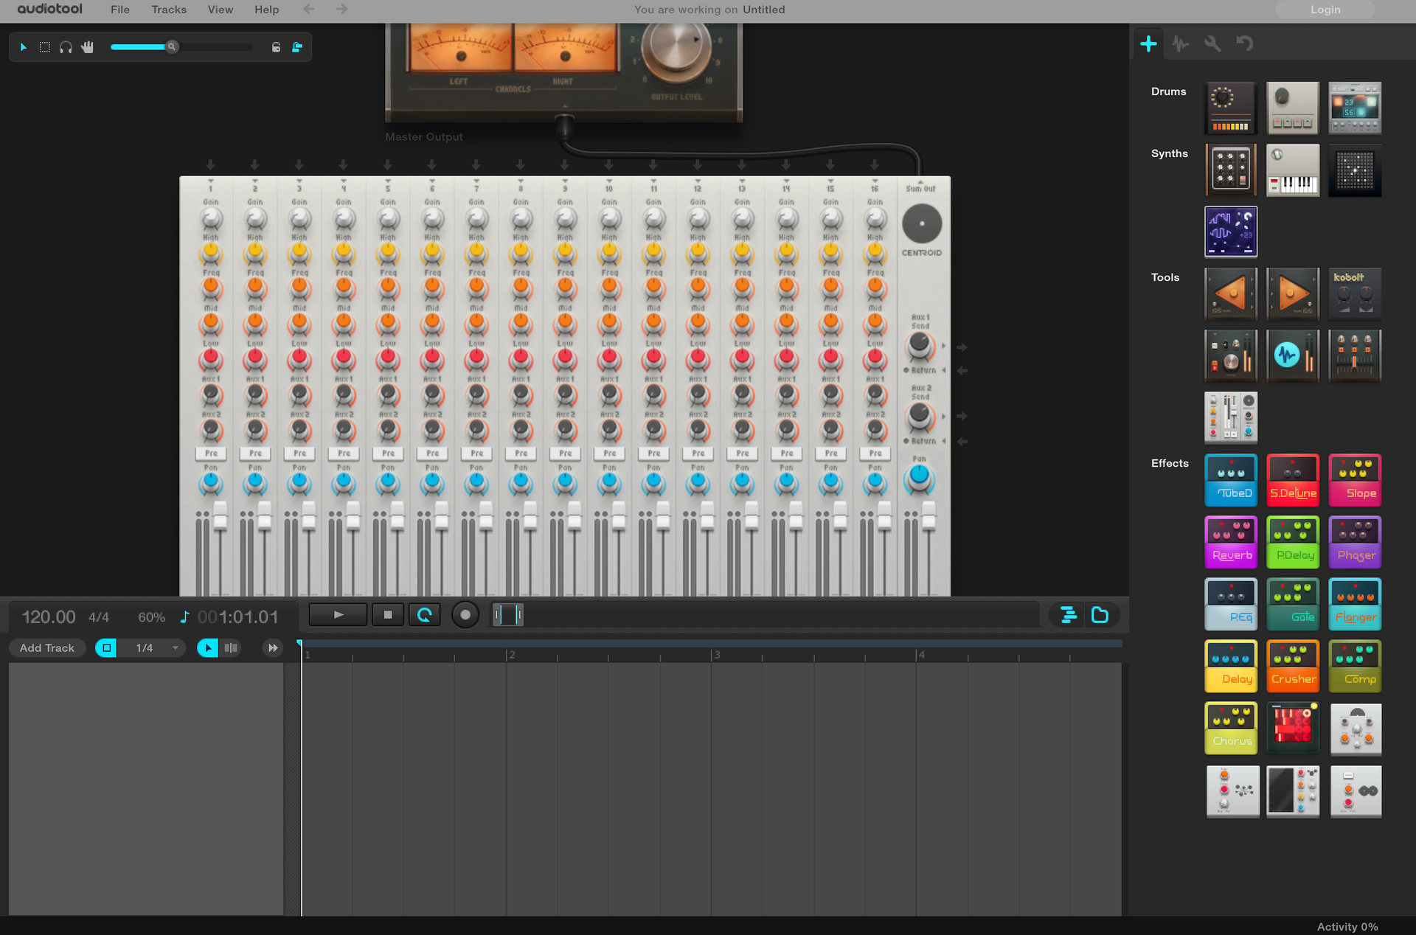Add the kobolt tool device

[x=1355, y=293]
